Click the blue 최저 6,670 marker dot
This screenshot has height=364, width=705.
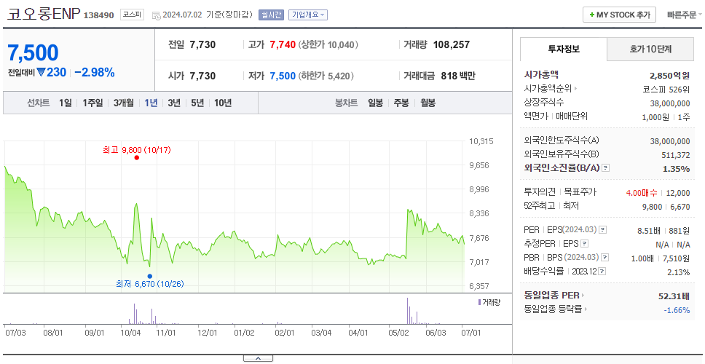click(150, 276)
